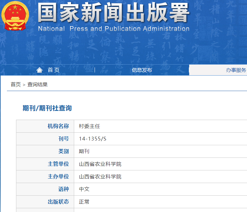This screenshot has height=212, width=247.
Task: Click the house icon in the navigation bar
Action: point(40,70)
